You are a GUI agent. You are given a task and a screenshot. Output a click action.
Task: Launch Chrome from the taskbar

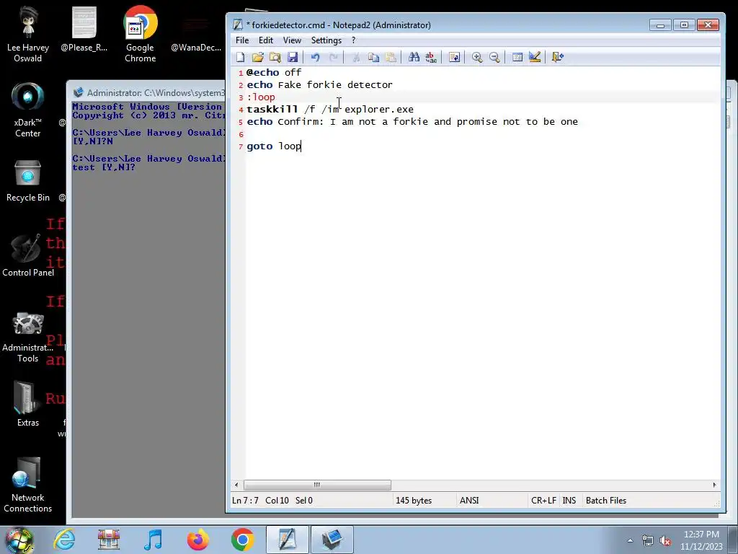(x=242, y=540)
